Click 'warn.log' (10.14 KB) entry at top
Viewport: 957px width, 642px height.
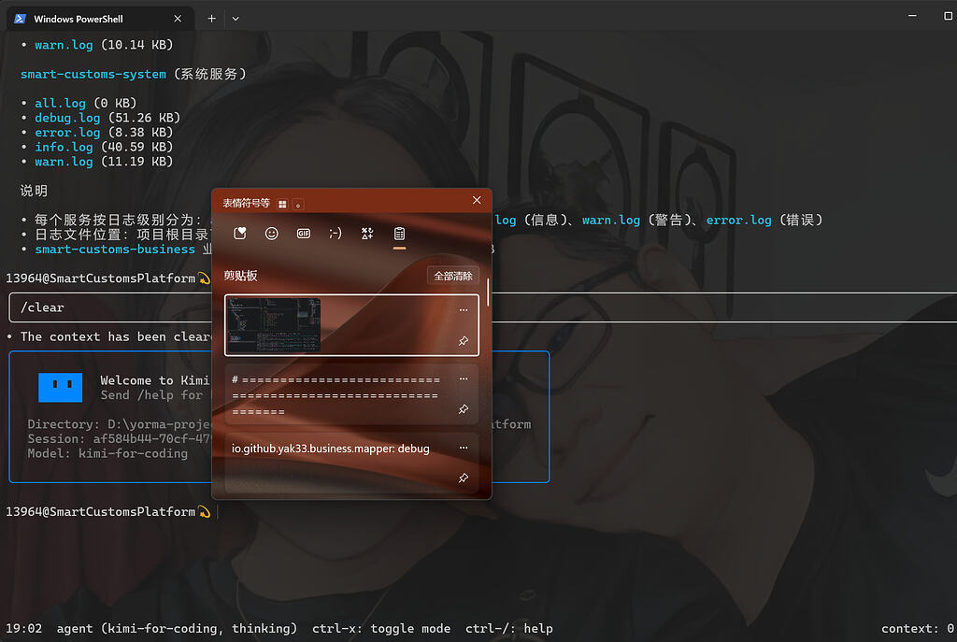pos(64,45)
